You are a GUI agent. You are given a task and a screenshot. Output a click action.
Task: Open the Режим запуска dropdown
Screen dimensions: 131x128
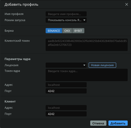pyautogui.click(x=66, y=20)
